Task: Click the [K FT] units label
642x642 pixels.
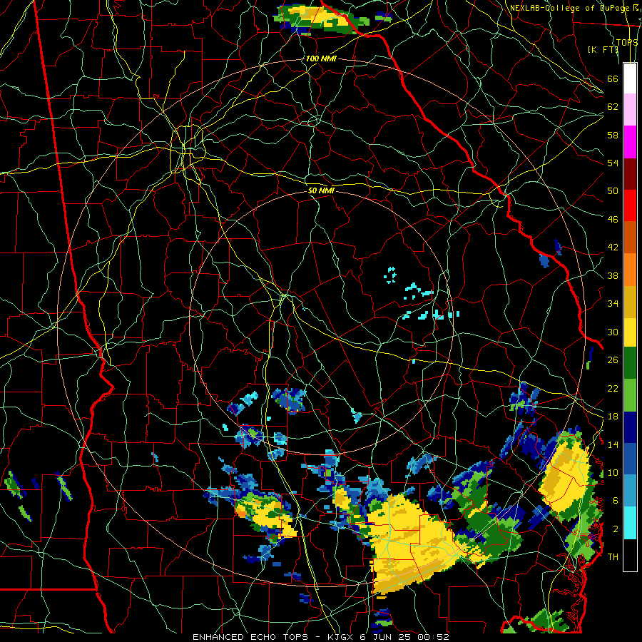Action: tap(603, 49)
